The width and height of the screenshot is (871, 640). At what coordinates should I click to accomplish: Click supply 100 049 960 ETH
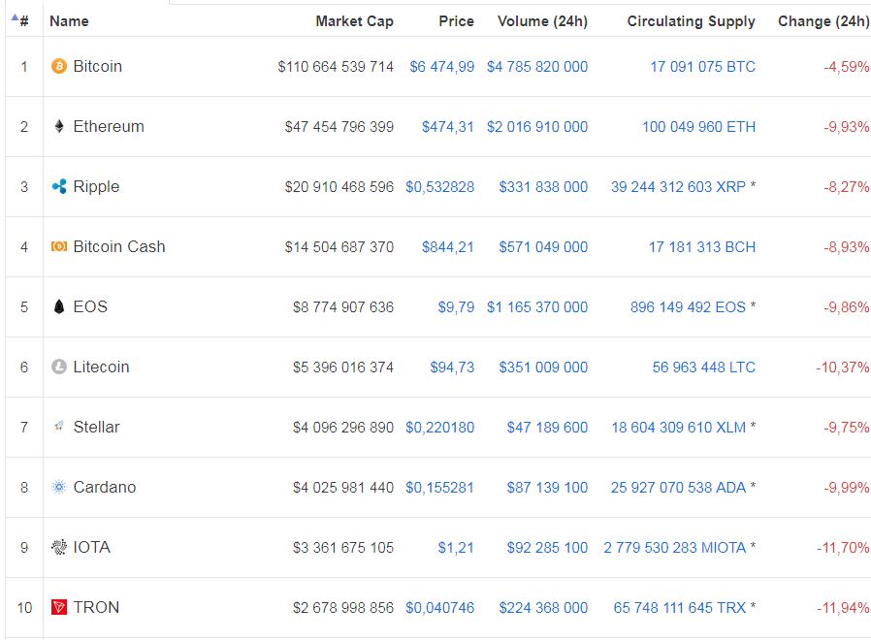click(698, 127)
